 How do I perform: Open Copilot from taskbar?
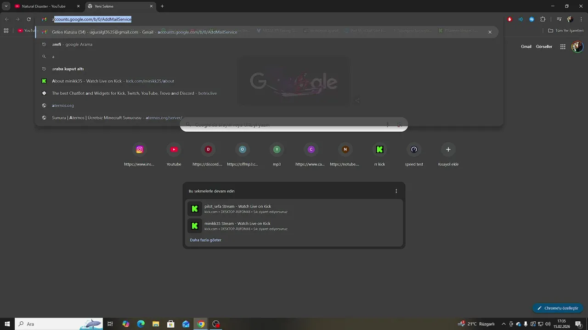click(x=126, y=324)
